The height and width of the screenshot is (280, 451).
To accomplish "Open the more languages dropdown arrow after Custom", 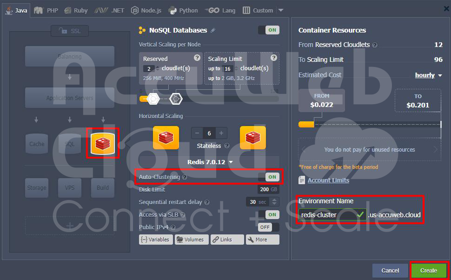I will click(280, 10).
